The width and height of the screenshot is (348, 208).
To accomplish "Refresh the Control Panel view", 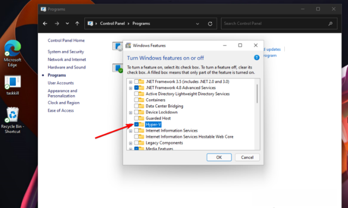I will click(x=210, y=24).
